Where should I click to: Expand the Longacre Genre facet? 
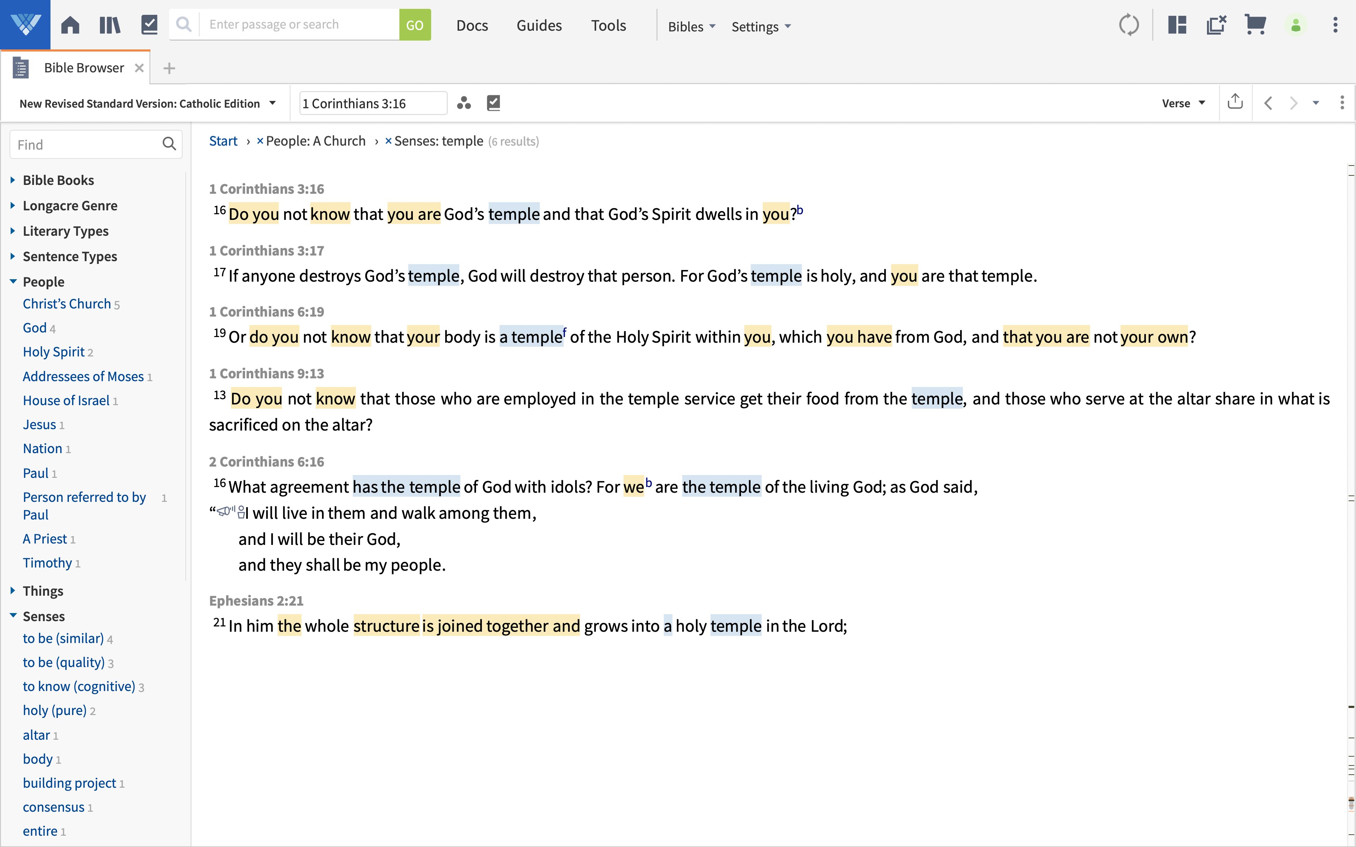tap(13, 206)
